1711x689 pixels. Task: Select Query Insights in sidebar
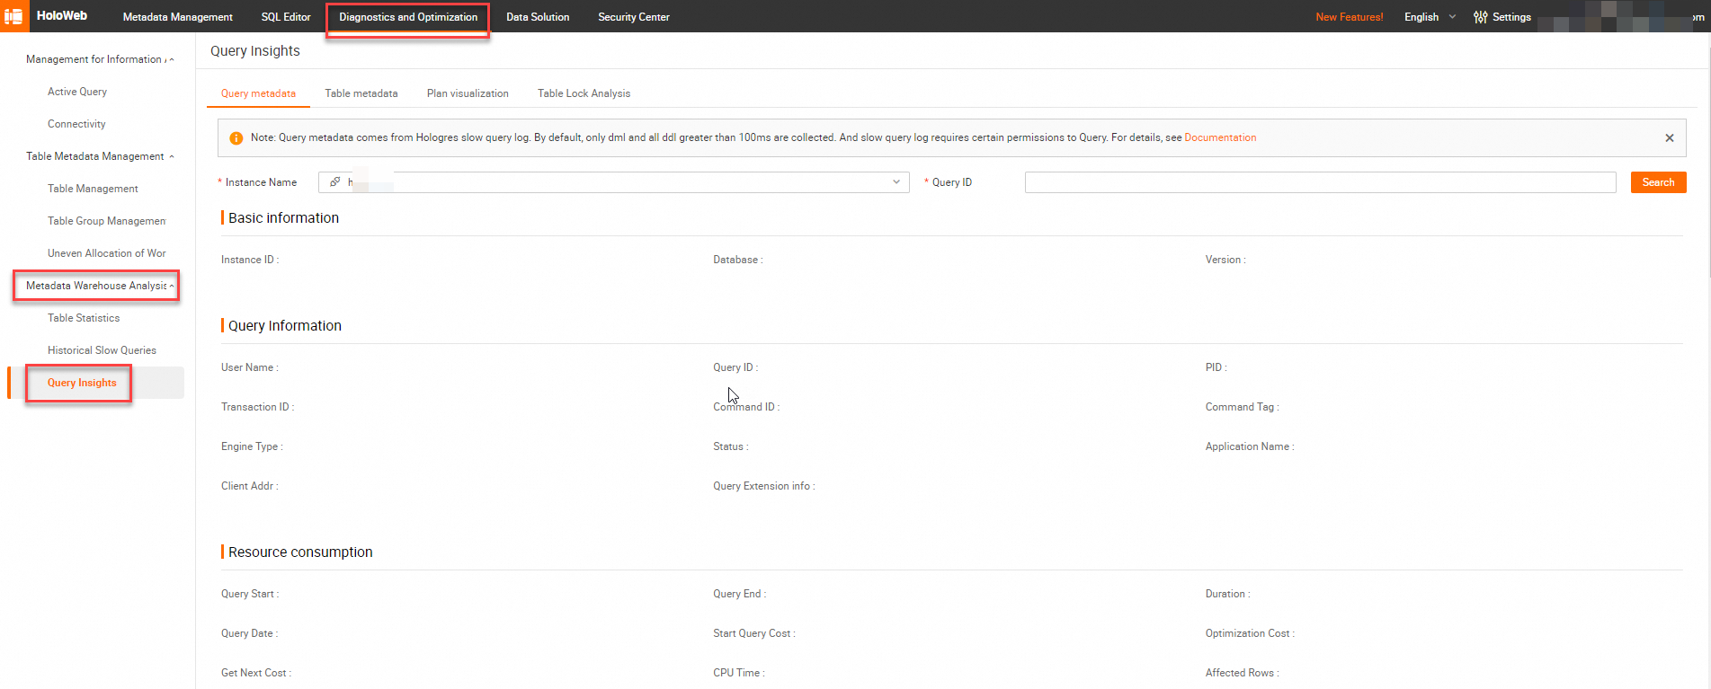click(x=82, y=383)
